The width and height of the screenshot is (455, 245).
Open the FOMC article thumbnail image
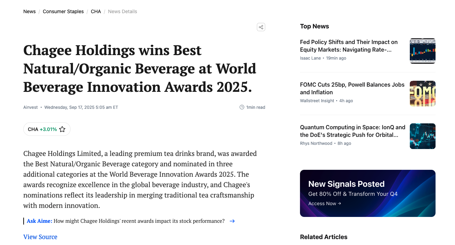(x=423, y=94)
